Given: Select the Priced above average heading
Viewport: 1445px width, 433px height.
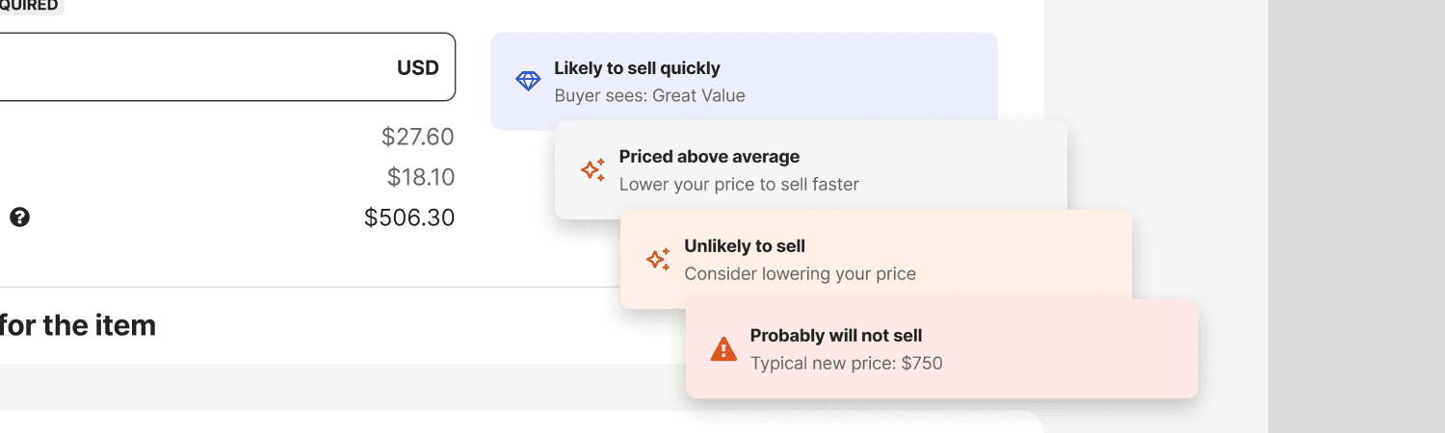Looking at the screenshot, I should [x=709, y=157].
